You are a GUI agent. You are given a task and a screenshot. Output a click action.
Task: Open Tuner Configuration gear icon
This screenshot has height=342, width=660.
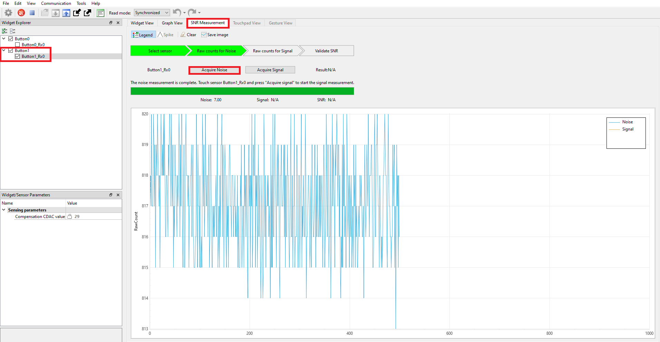pyautogui.click(x=8, y=13)
